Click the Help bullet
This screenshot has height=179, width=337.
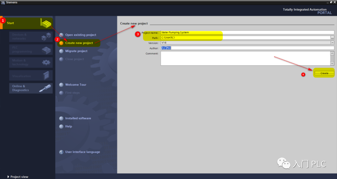[61, 126]
